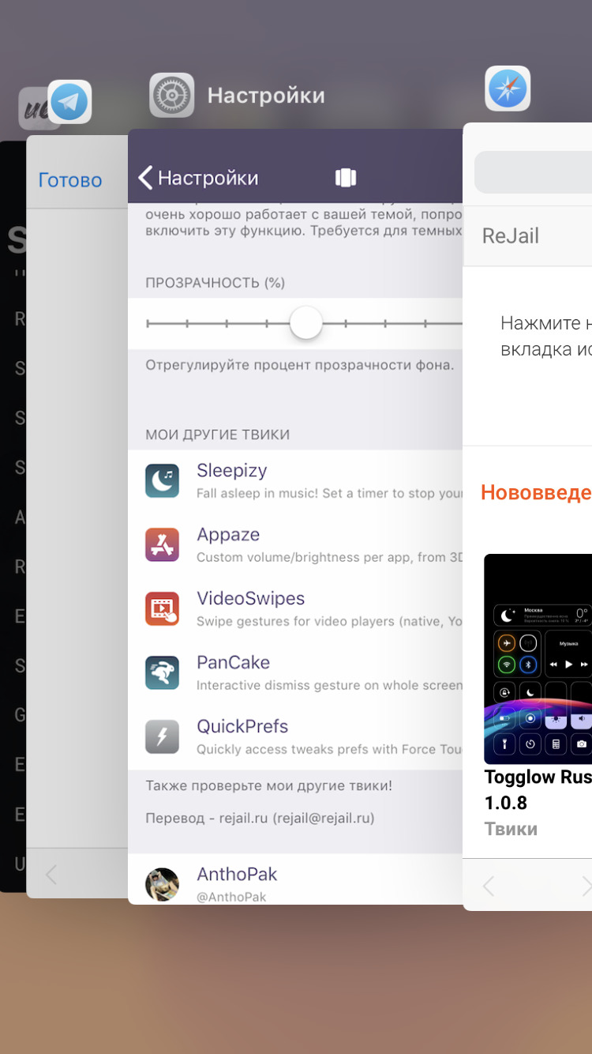This screenshot has width=592, height=1054.
Task: Open the Safari compass app icon
Action: pos(508,88)
